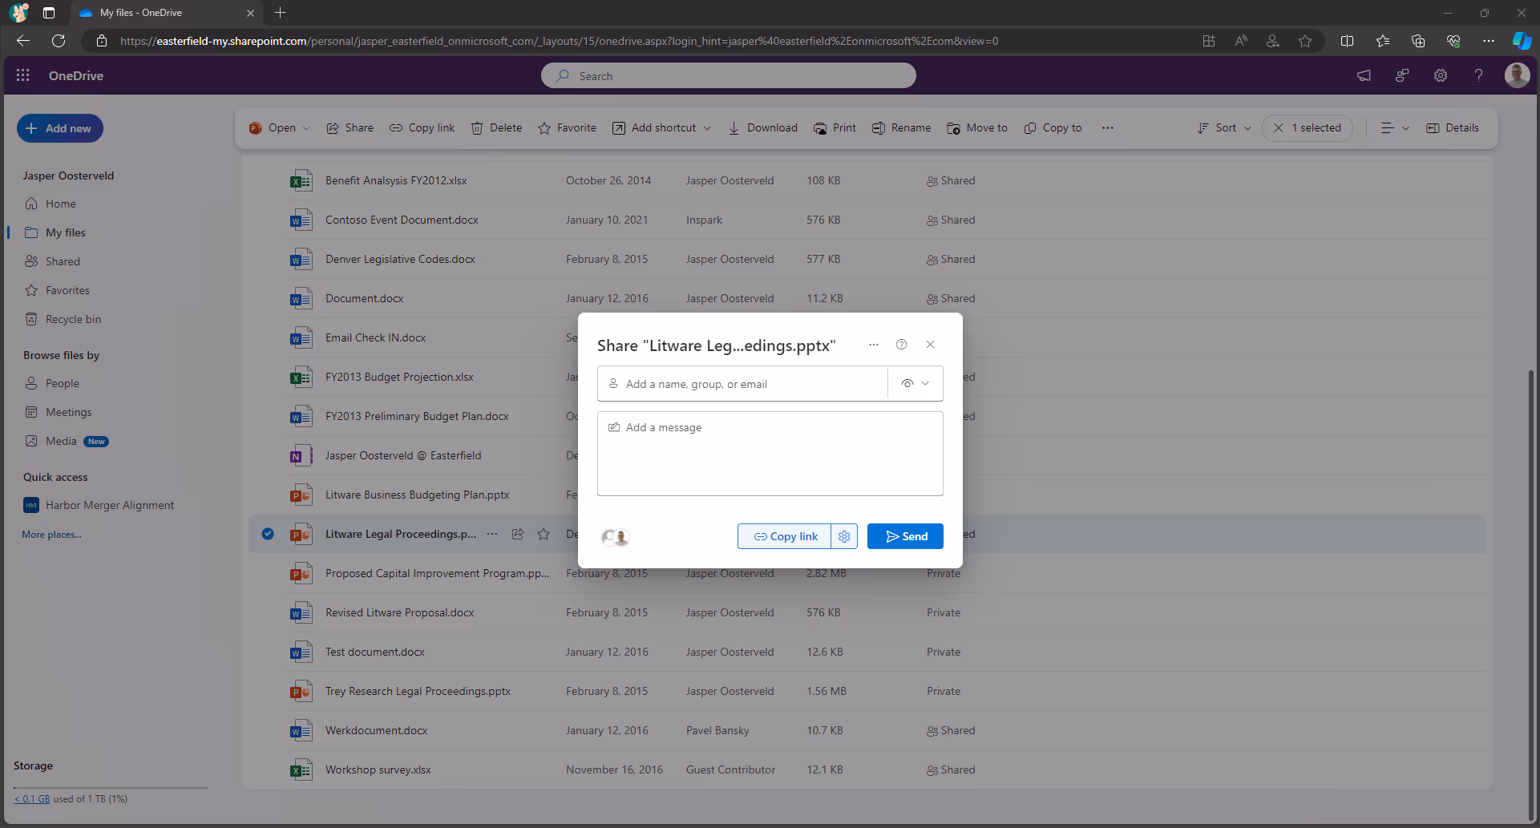The height and width of the screenshot is (828, 1540).
Task: Open the command bar overflow ellipsis
Action: (x=1108, y=128)
